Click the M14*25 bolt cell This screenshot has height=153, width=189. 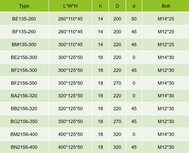click(166, 19)
